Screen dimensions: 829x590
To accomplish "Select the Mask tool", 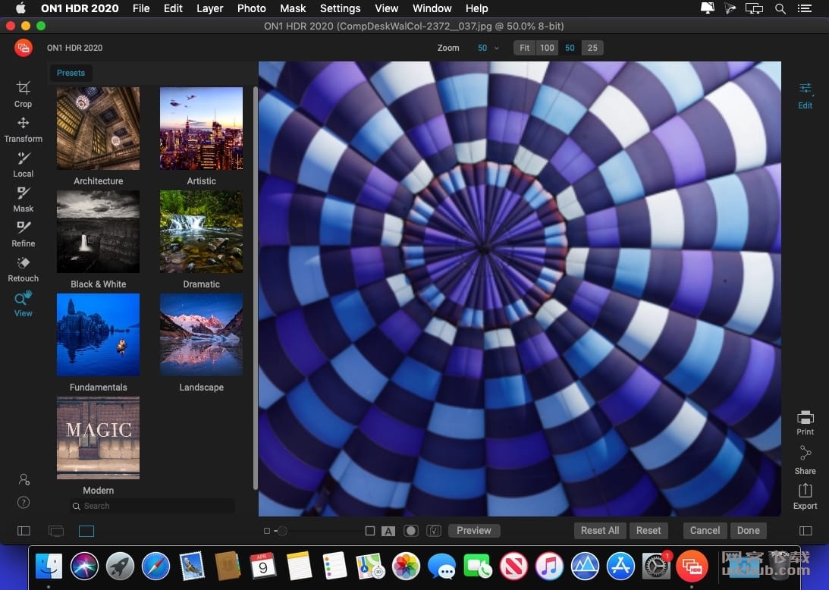I will [23, 199].
